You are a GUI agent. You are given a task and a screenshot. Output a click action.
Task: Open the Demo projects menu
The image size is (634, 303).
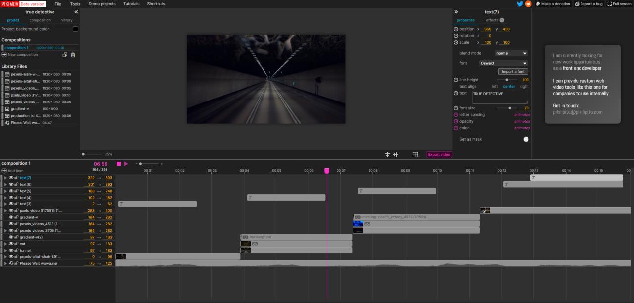pos(102,4)
